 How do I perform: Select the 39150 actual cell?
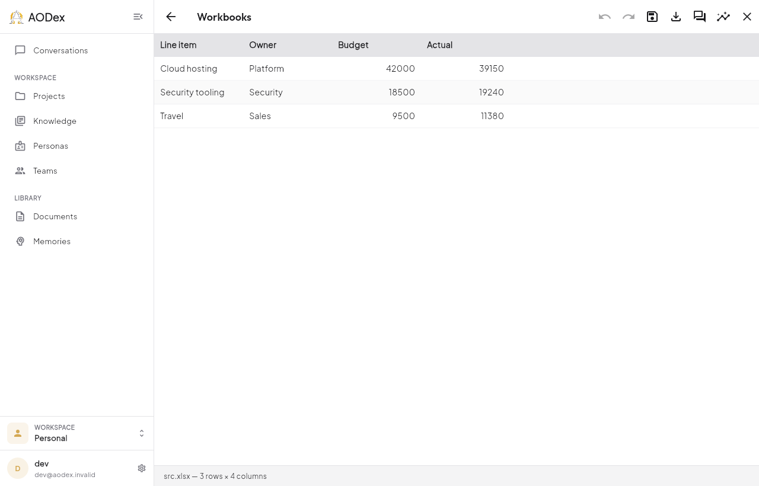(x=465, y=69)
